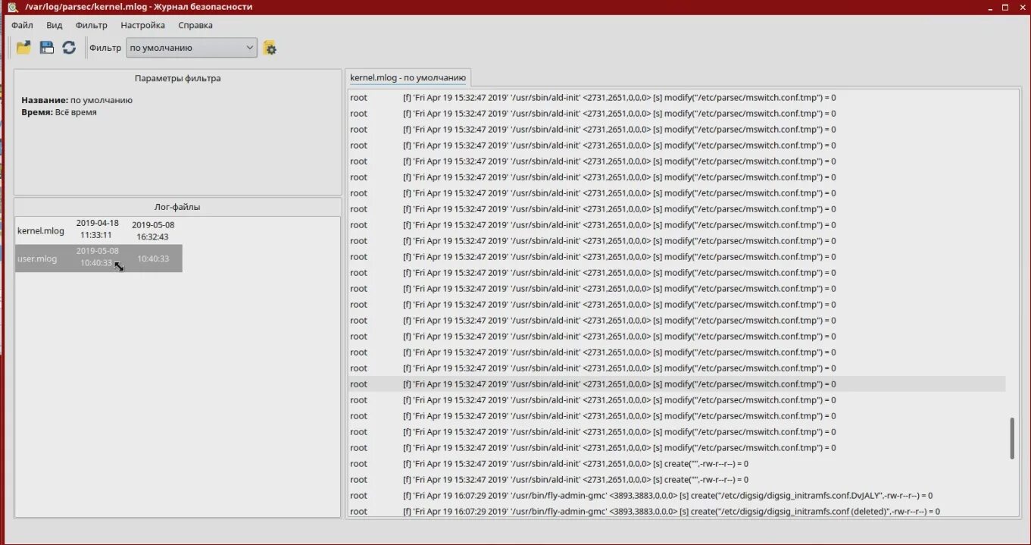Select tab 'kernel.mlog - по умолчанию'
Screen dimensions: 1031x545
[408, 77]
